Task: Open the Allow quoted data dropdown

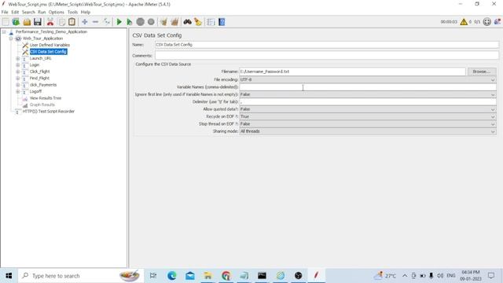Action: tap(368, 109)
